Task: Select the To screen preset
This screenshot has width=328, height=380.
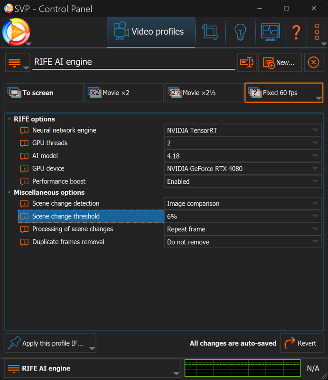Action: point(44,93)
